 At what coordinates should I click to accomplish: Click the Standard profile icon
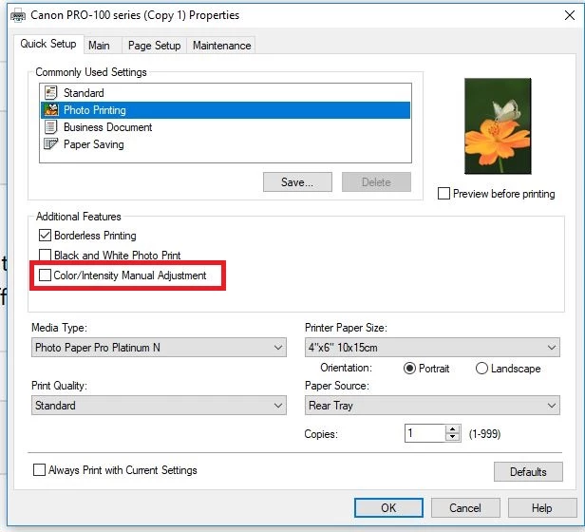coord(50,92)
